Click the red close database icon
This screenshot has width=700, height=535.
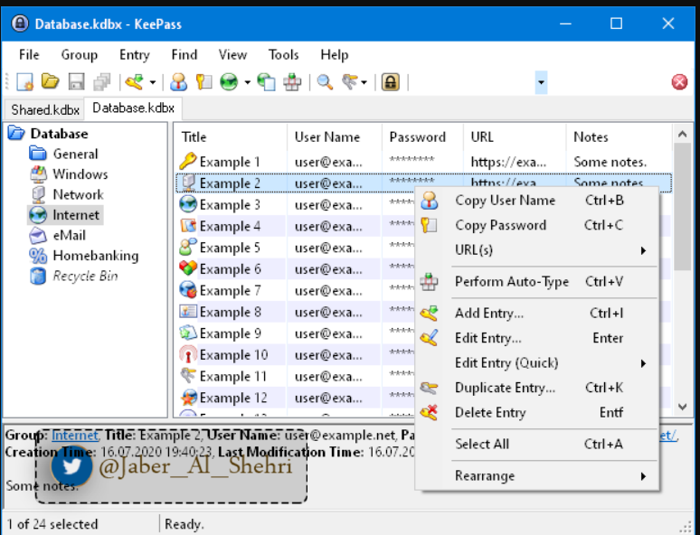point(679,82)
